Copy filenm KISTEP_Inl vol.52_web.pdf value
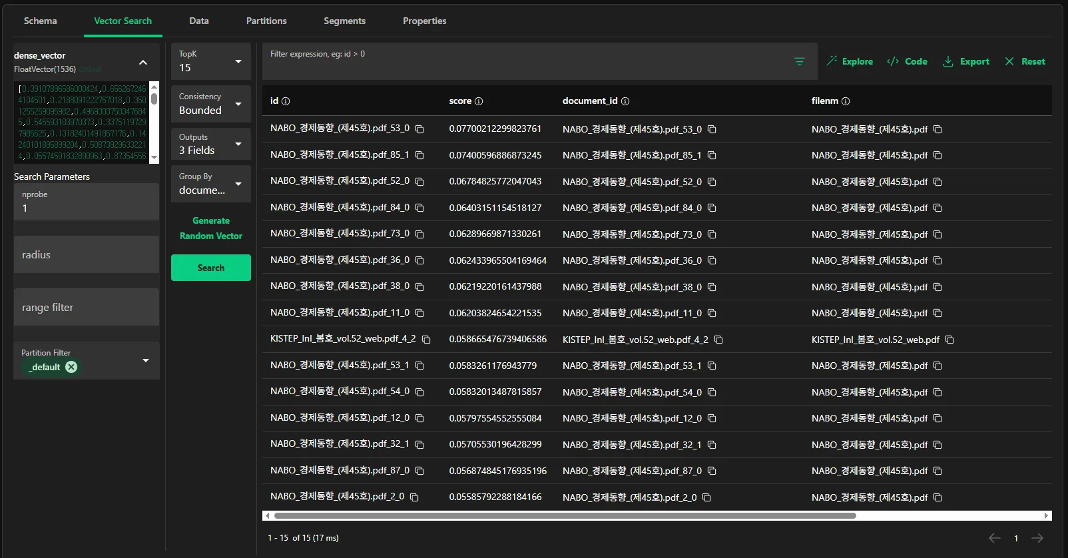The height and width of the screenshot is (558, 1068). [x=949, y=340]
